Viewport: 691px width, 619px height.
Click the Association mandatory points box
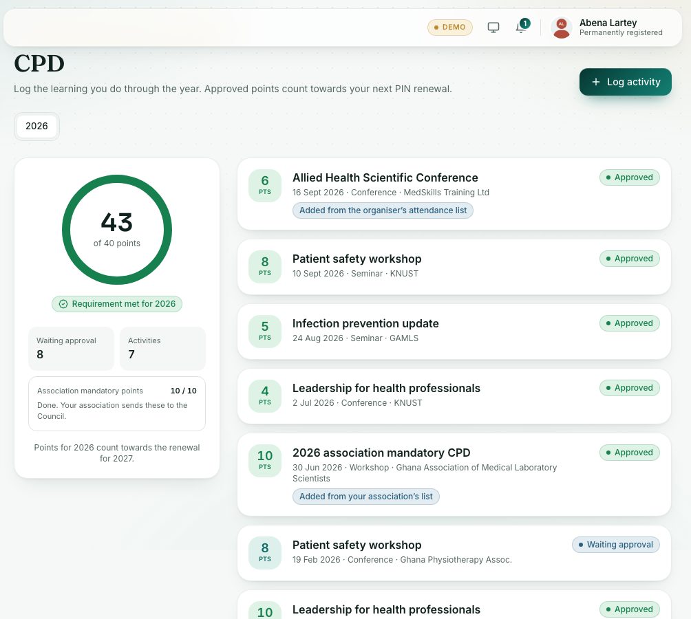pyautogui.click(x=117, y=403)
